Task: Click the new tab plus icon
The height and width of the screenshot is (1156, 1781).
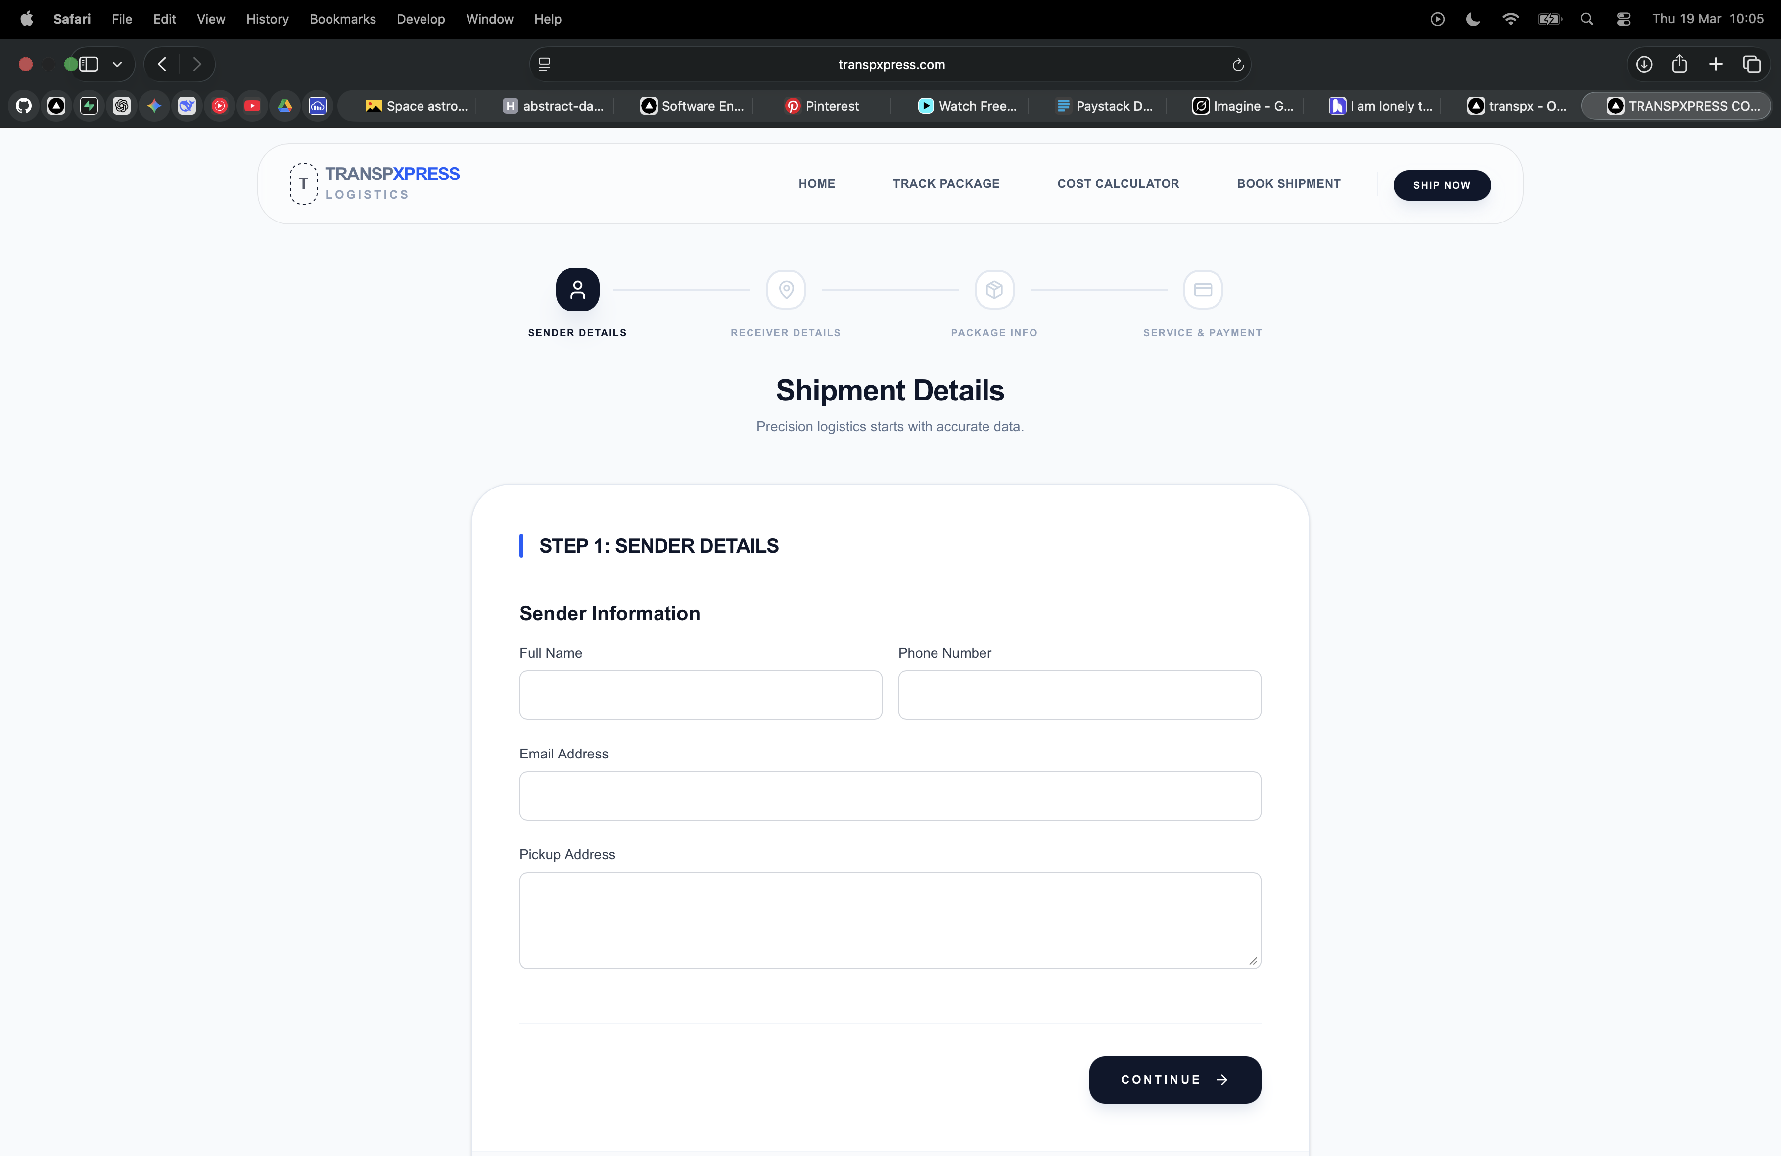Action: click(1716, 64)
